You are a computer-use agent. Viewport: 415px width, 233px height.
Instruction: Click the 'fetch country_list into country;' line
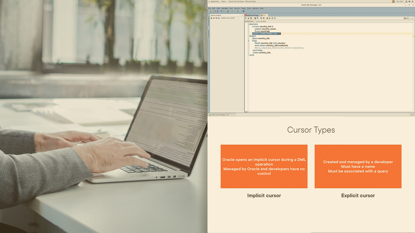pos(270,43)
